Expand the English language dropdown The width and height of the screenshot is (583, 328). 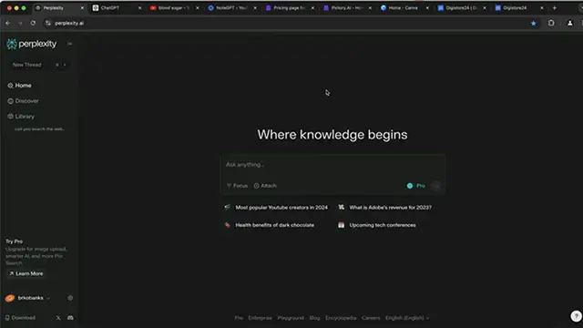tap(407, 318)
